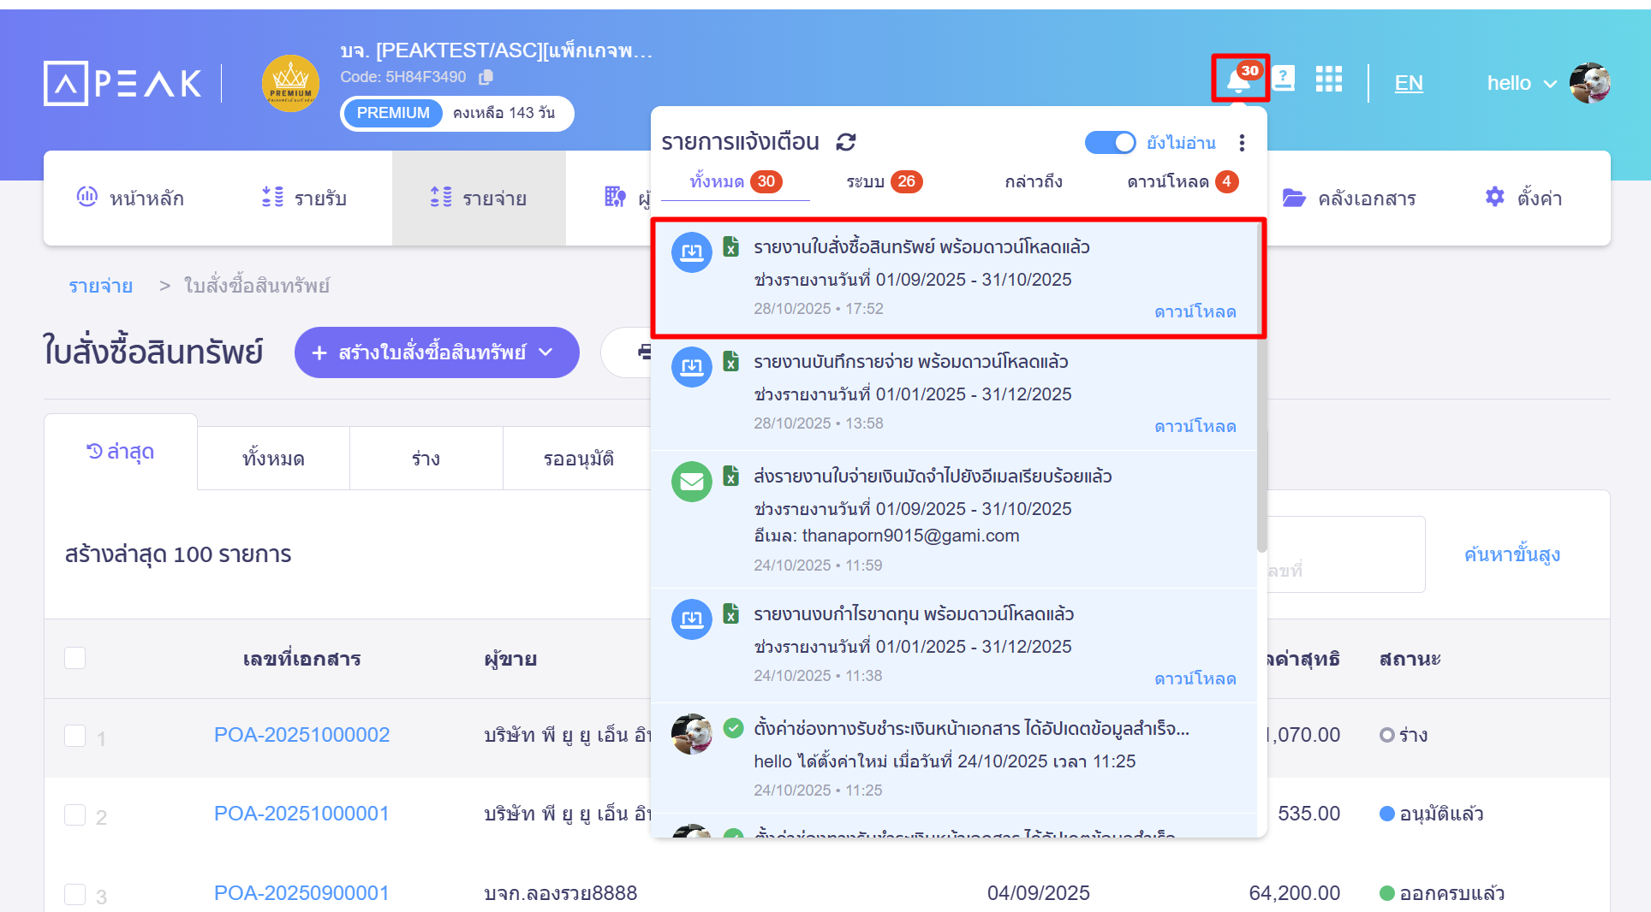Click the PREMIUM crown badge
The image size is (1651, 912).
tap(290, 83)
